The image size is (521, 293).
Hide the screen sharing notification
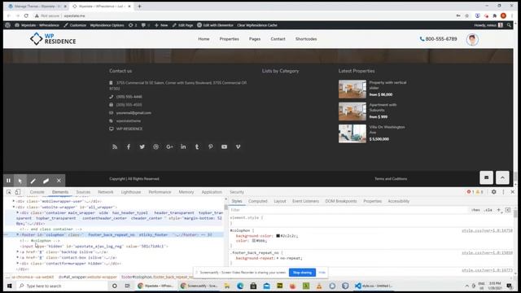click(322, 273)
